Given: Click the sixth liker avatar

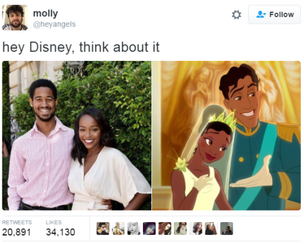Looking at the screenshot, I should click(180, 229).
